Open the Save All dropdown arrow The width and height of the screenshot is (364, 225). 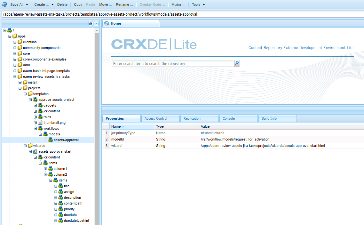pos(27,5)
